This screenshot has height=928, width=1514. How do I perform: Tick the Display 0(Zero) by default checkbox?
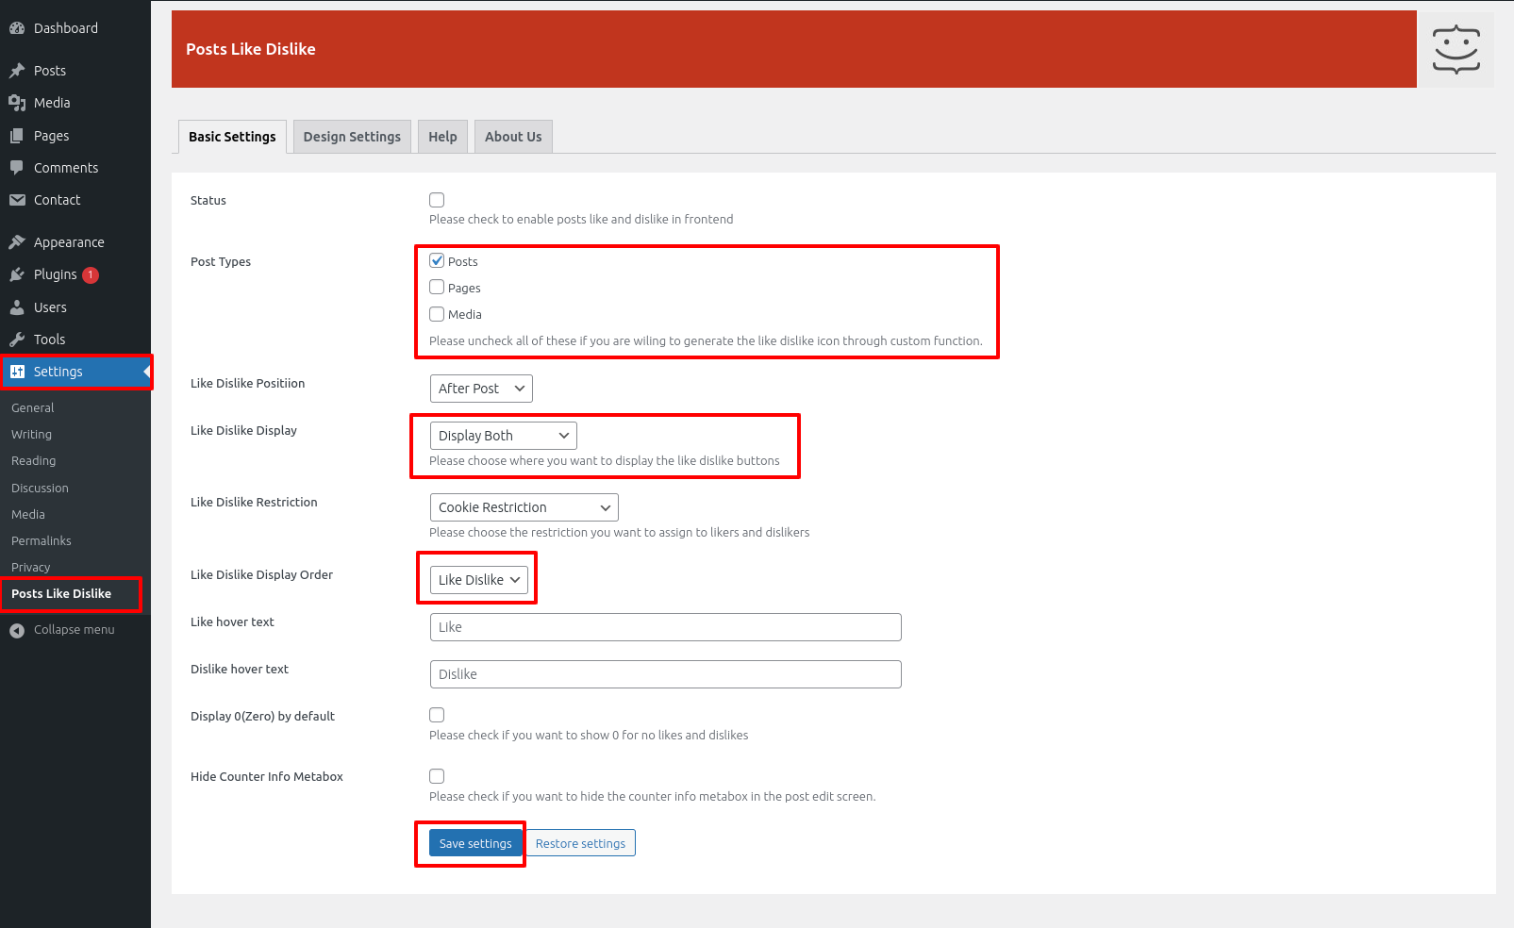point(437,716)
